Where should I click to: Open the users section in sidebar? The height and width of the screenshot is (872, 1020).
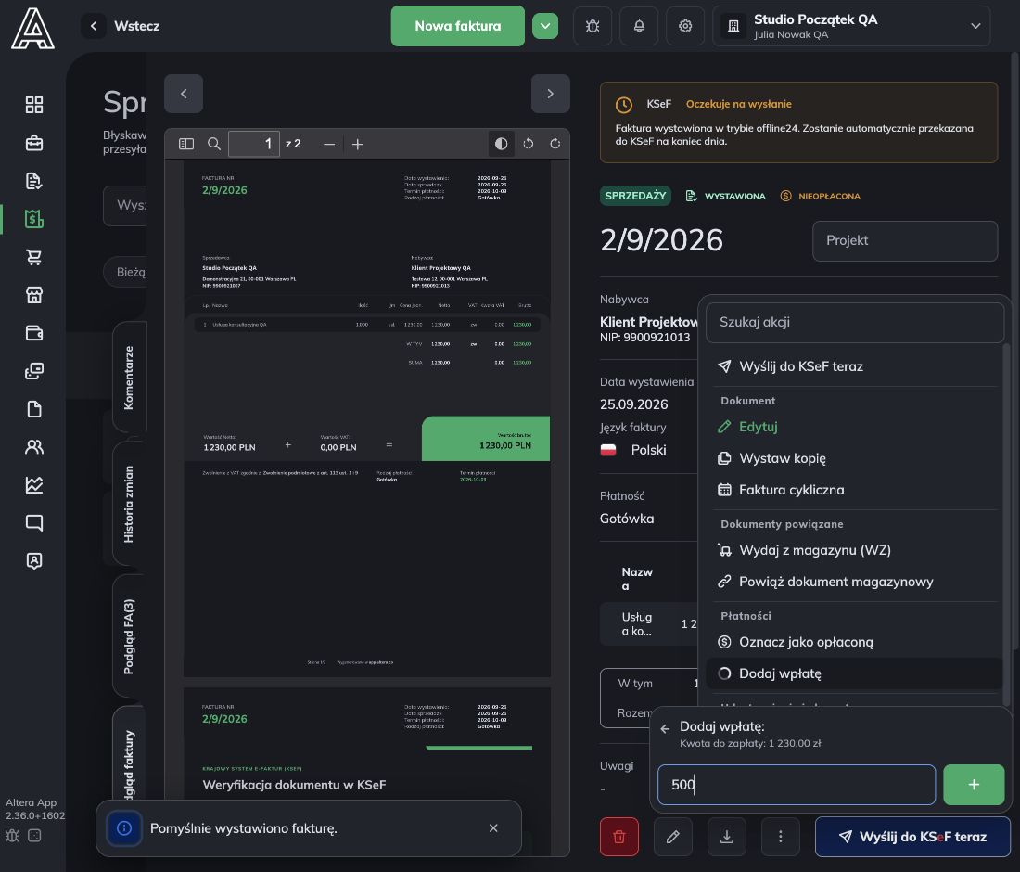pos(33,447)
